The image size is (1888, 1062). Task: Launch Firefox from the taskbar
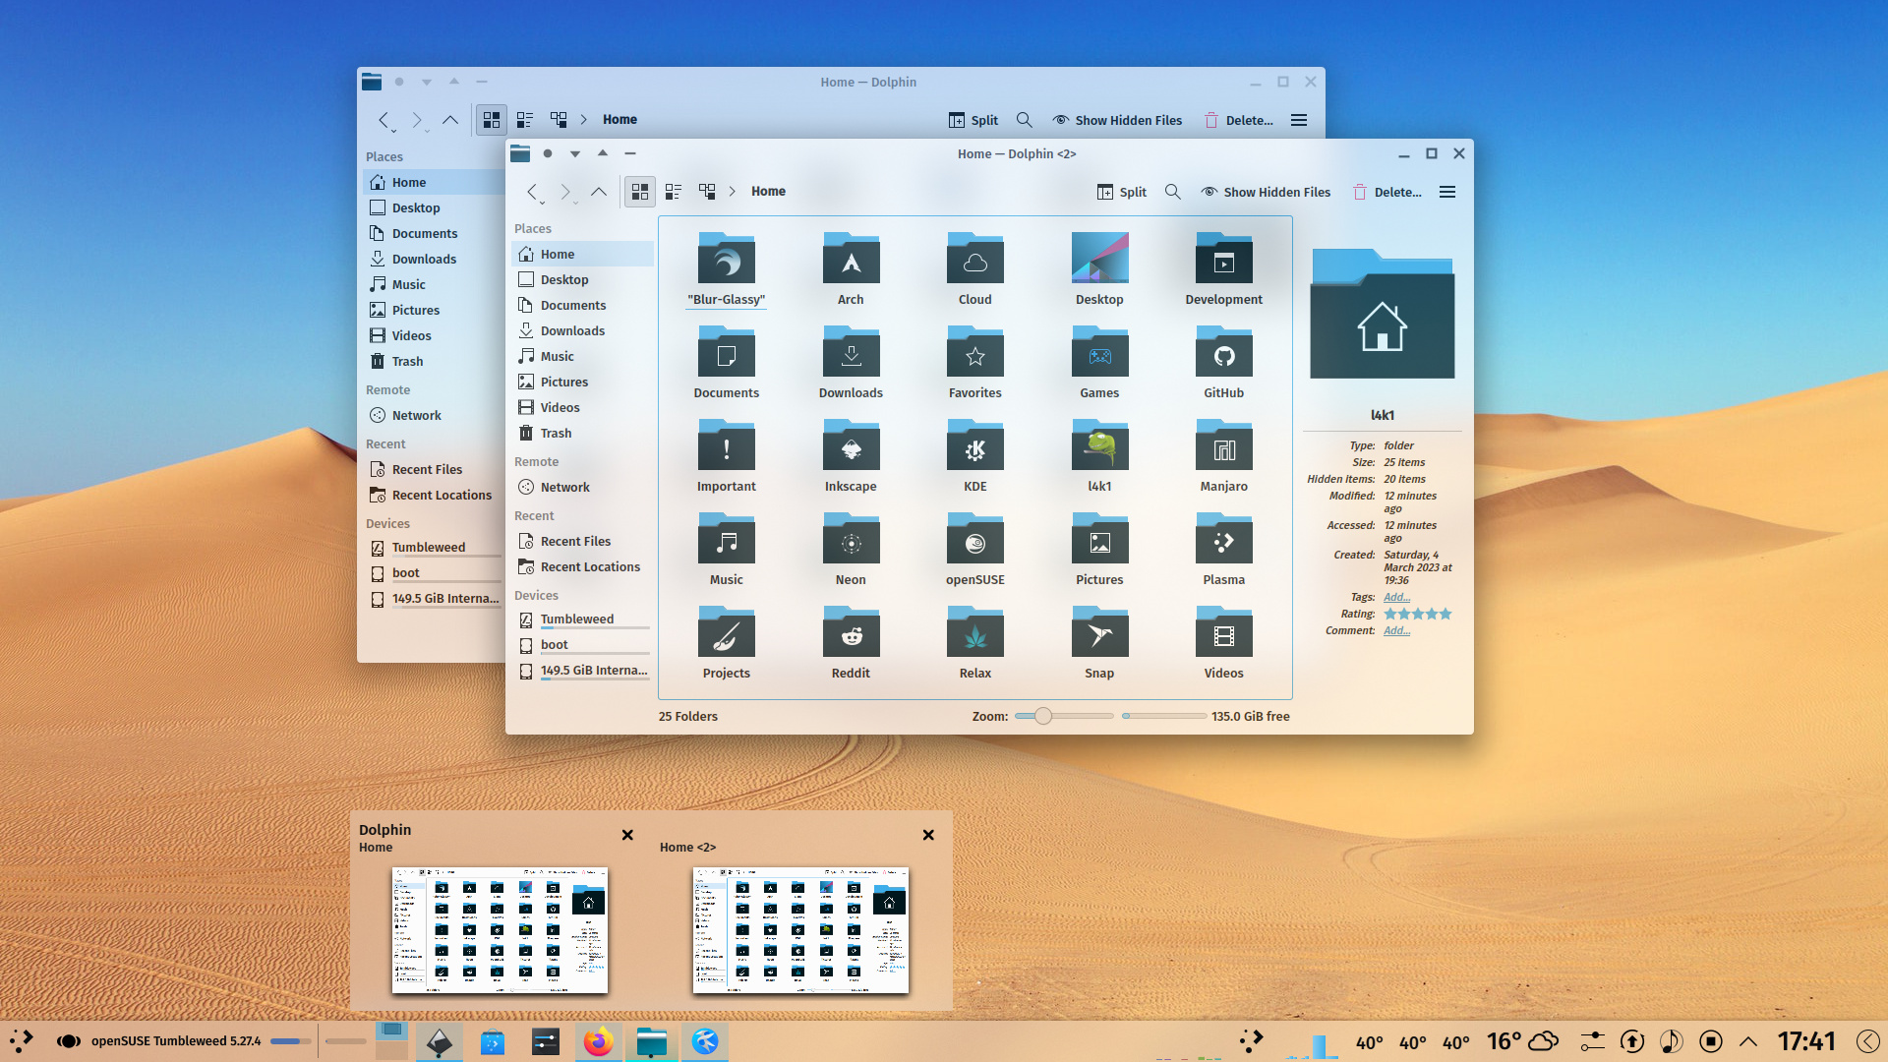598,1041
